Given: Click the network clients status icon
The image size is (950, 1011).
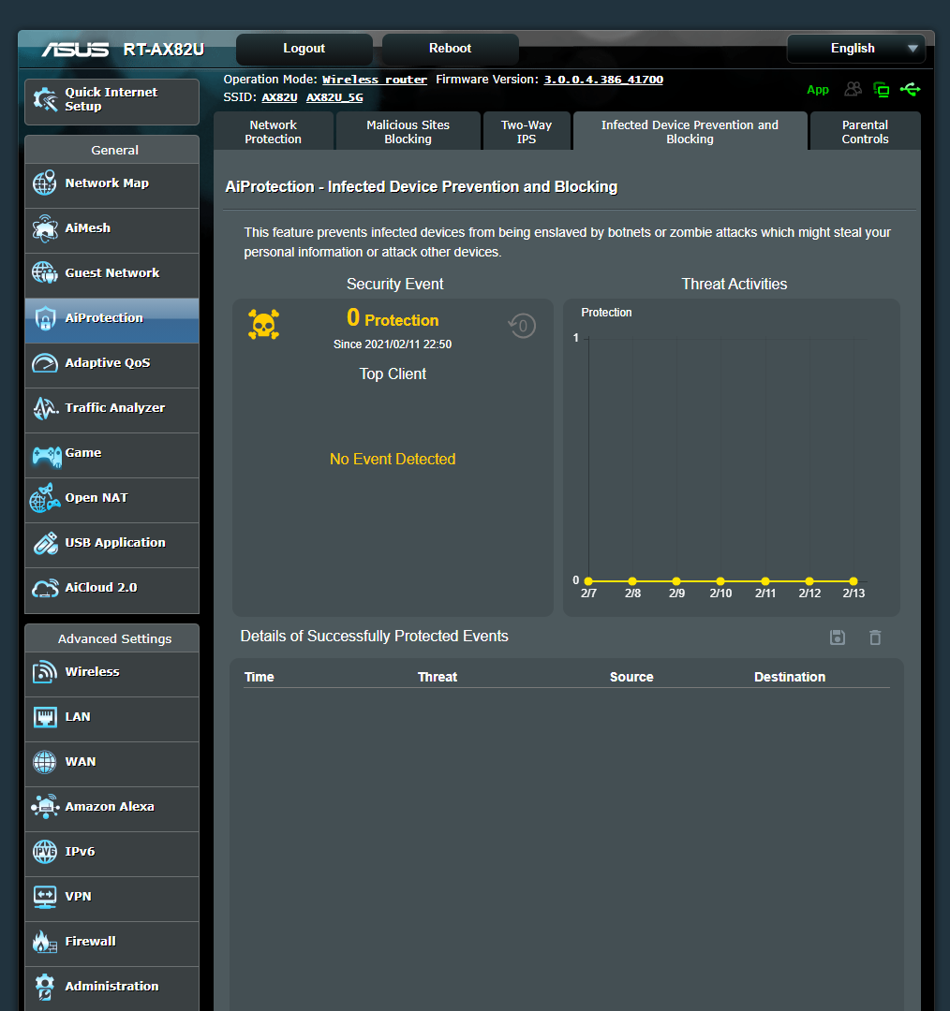Looking at the screenshot, I should tap(881, 90).
